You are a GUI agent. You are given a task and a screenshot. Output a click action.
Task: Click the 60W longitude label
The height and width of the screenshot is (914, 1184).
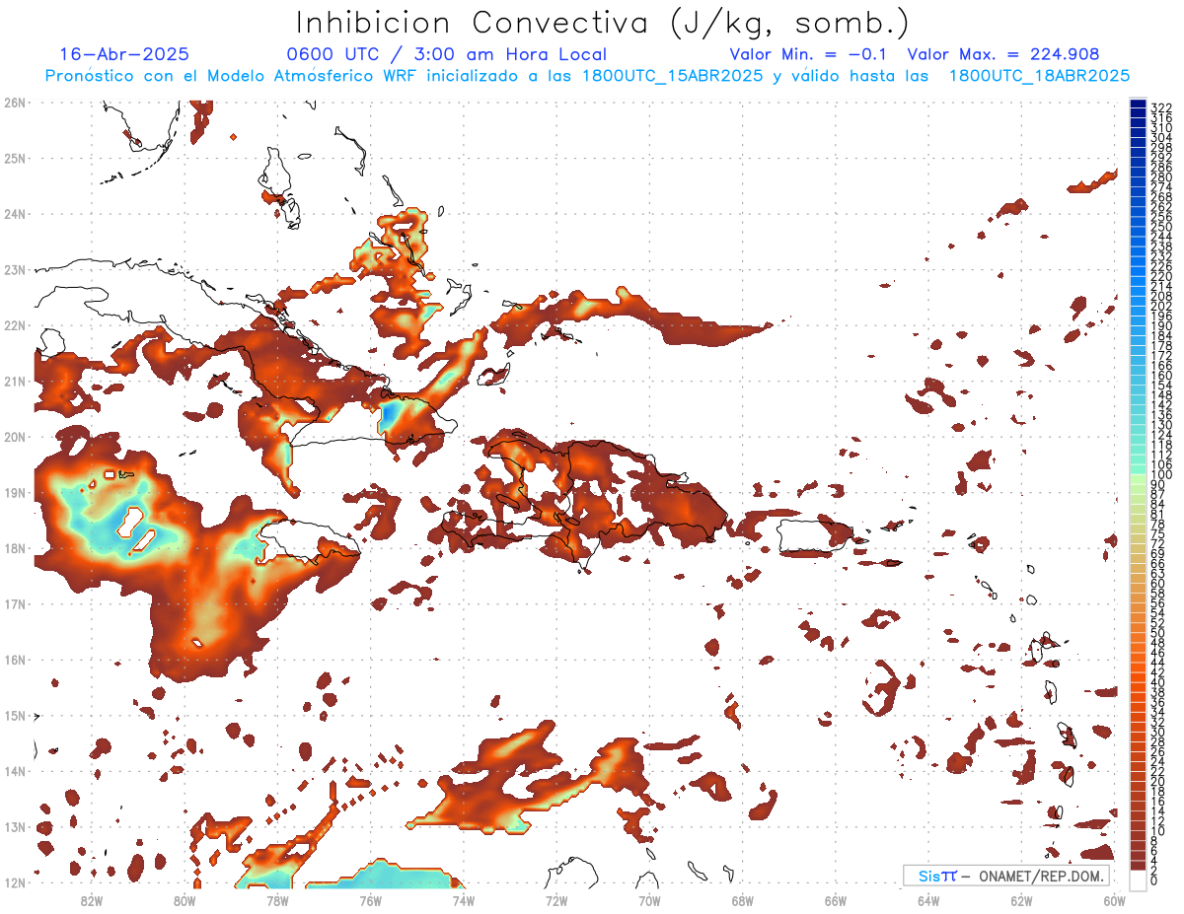point(1114,900)
